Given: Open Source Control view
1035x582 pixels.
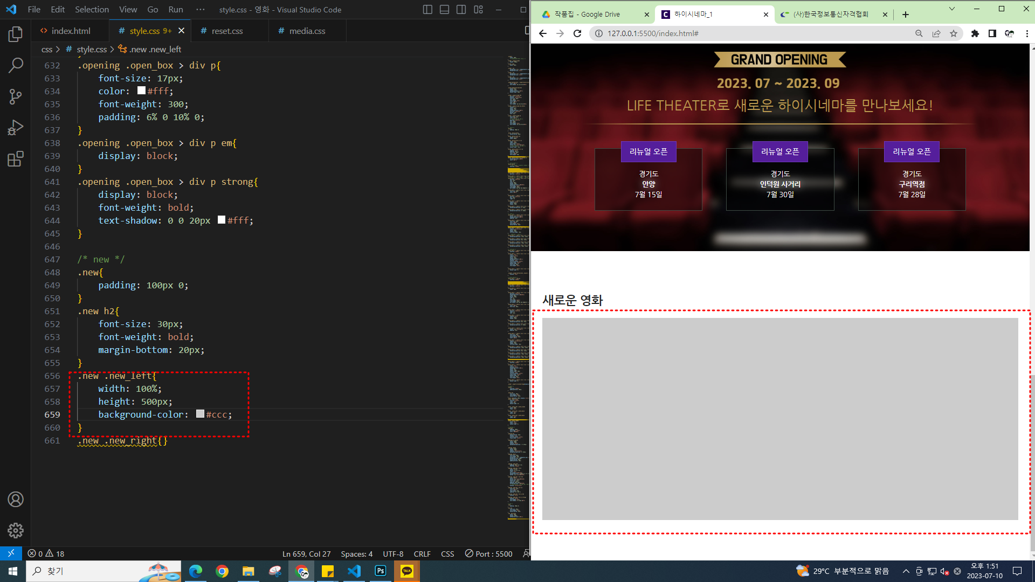Looking at the screenshot, I should (15, 97).
